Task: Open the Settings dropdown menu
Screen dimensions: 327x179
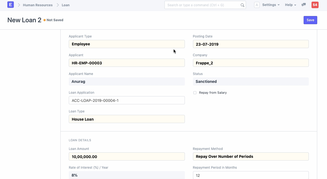Action: click(271, 5)
